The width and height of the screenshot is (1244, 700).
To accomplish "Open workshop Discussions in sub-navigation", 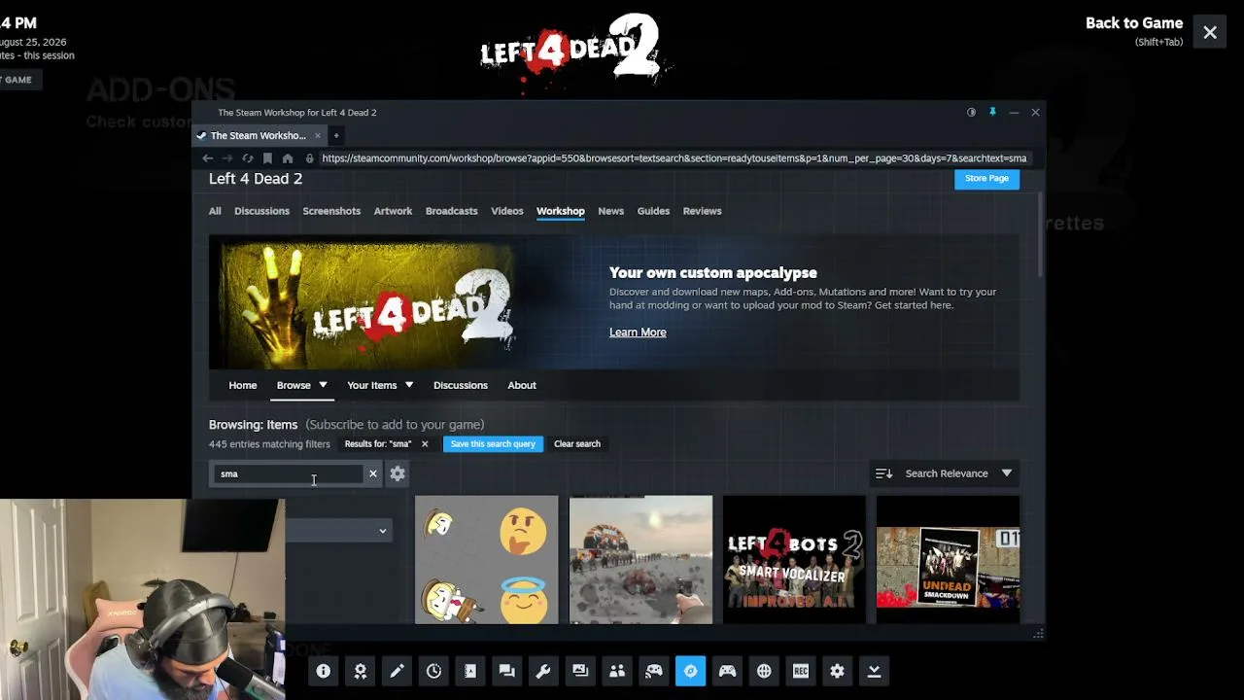I will pyautogui.click(x=460, y=385).
